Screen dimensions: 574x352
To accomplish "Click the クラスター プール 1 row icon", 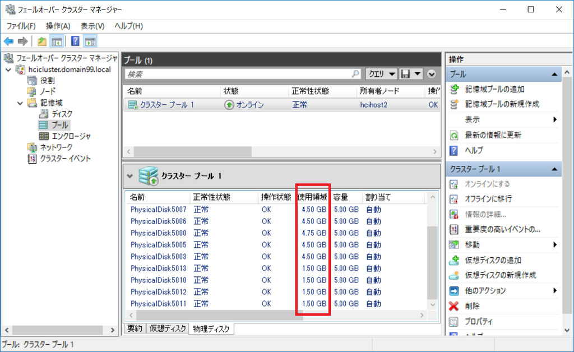I will 132,105.
